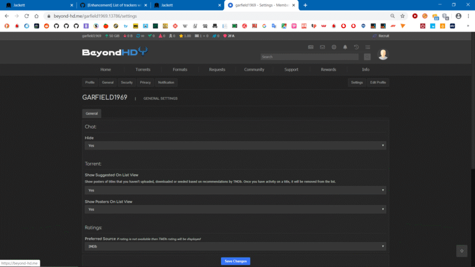Switch to the Security settings tab
475x267 pixels.
126,82
